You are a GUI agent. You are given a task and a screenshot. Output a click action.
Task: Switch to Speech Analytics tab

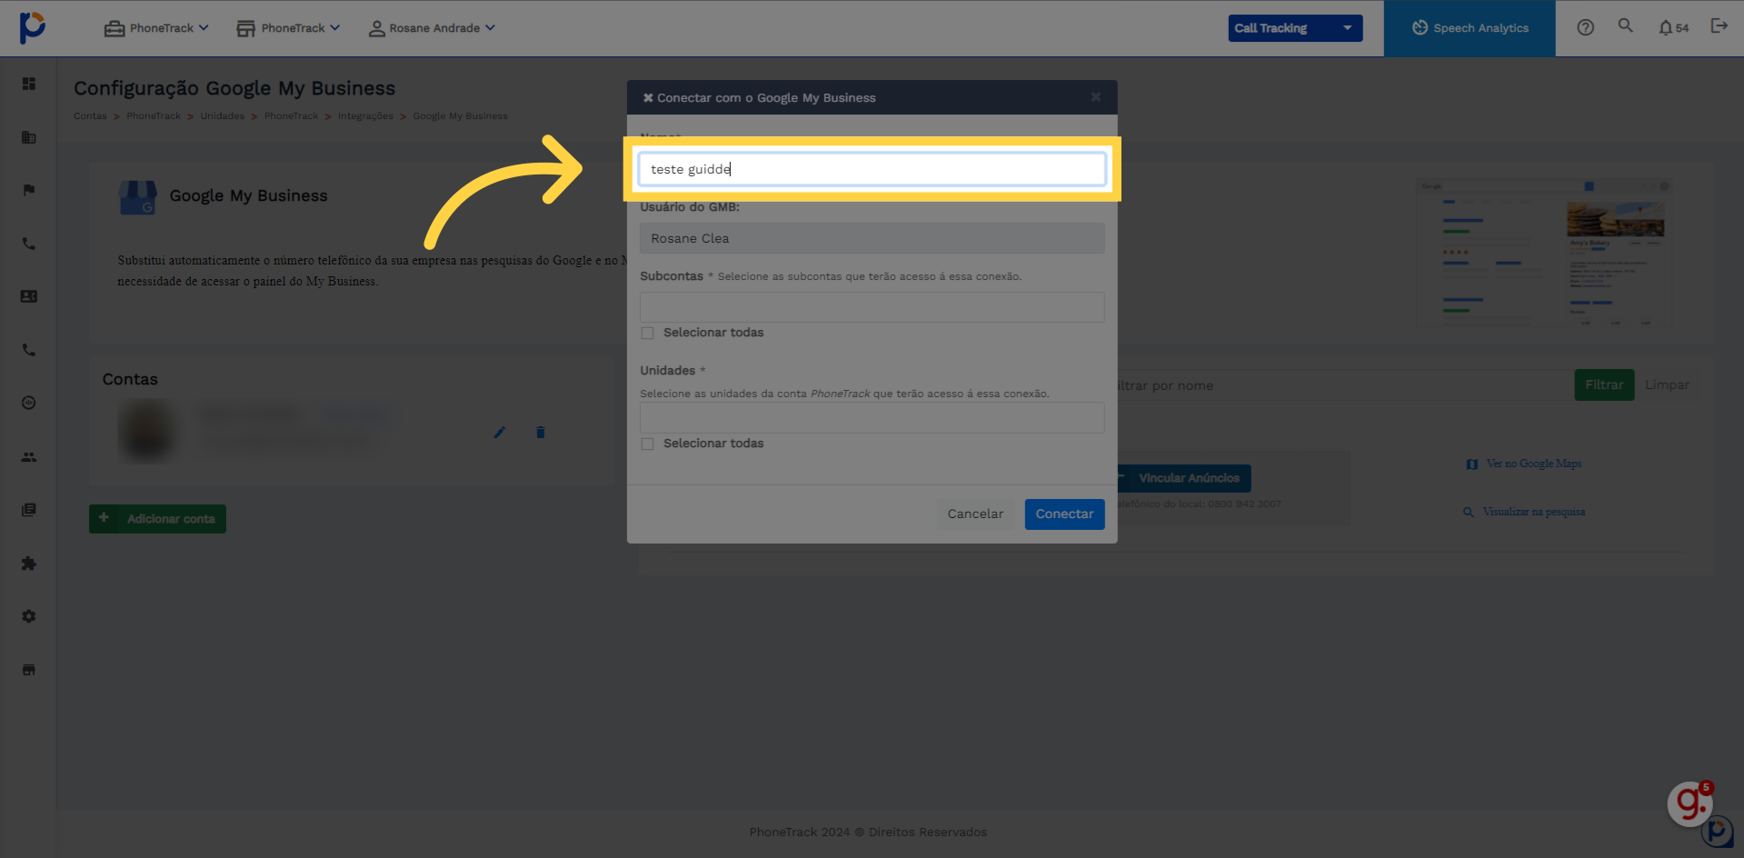point(1470,28)
